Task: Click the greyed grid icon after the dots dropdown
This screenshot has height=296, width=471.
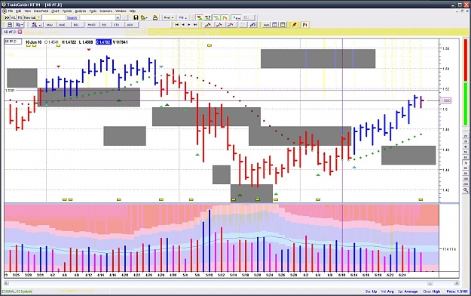Action: tap(248, 17)
